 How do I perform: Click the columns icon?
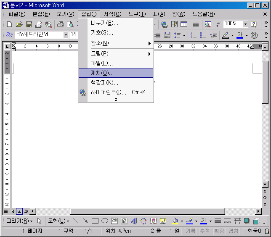pyautogui.click(x=196, y=24)
